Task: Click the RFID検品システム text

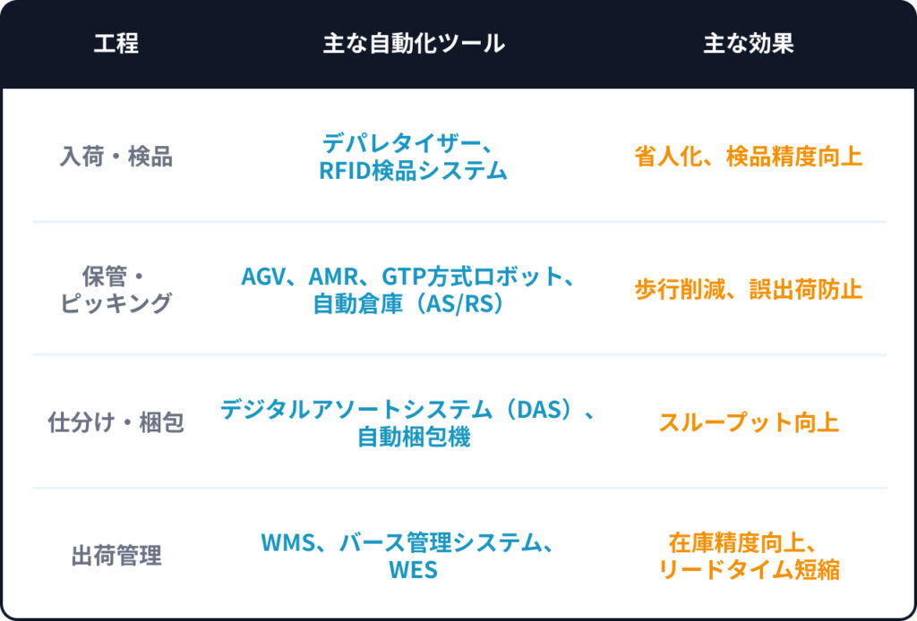Action: tap(413, 170)
